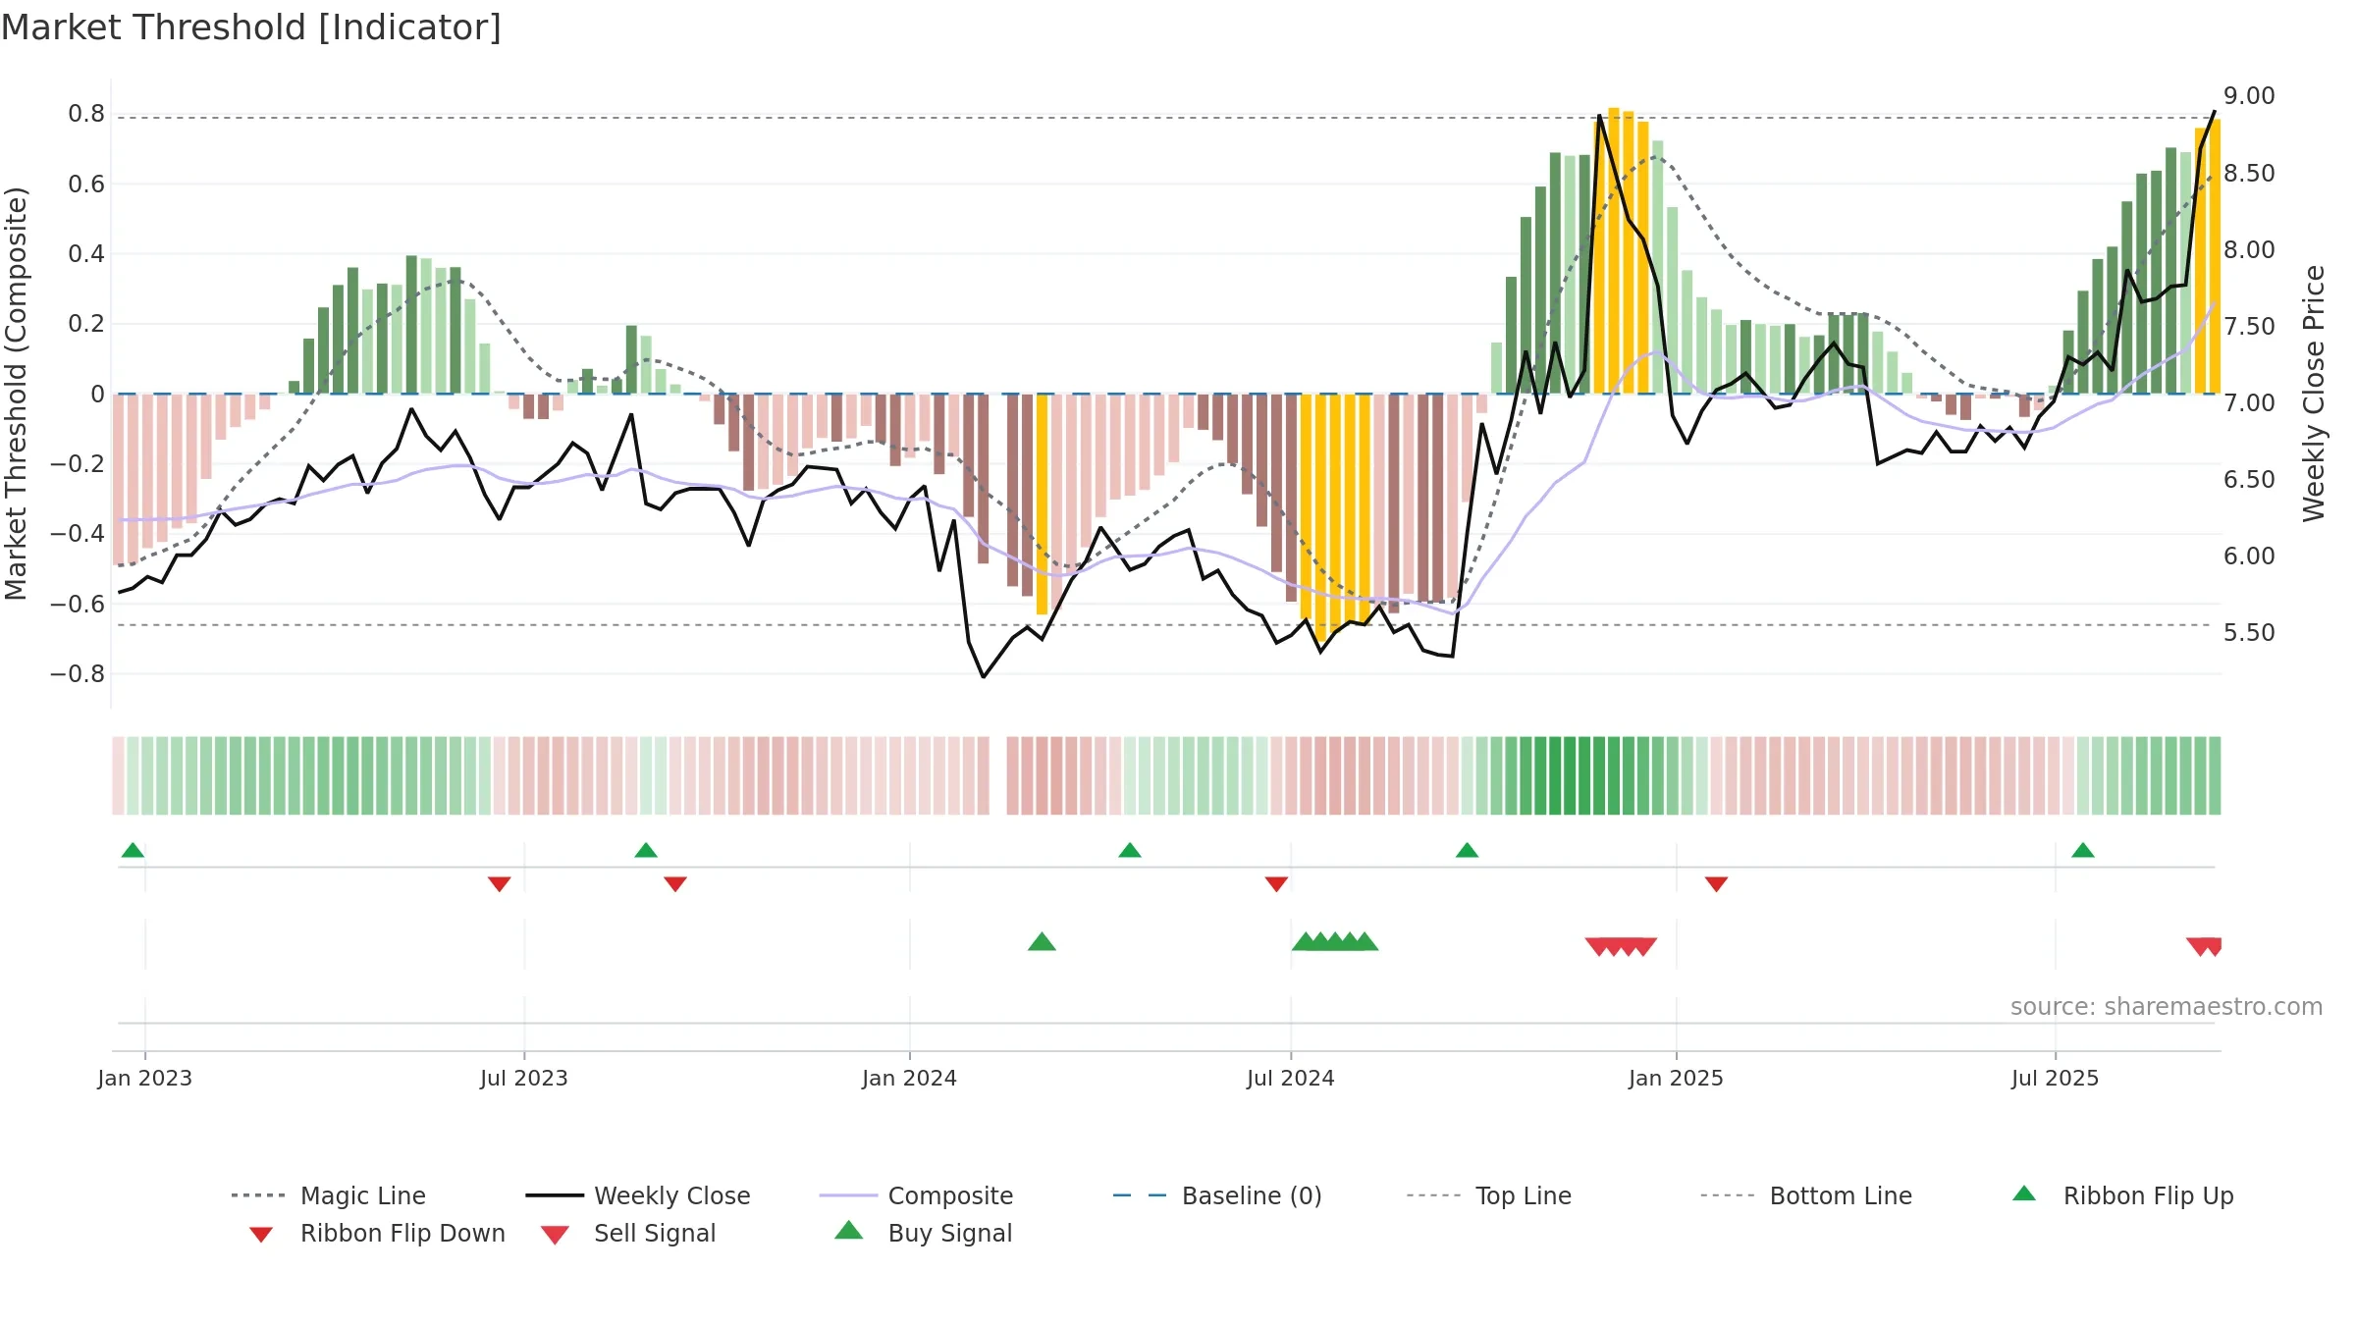The width and height of the screenshot is (2356, 1325).
Task: Open the source: sharemaestro.com attribution
Action: [2167, 1006]
